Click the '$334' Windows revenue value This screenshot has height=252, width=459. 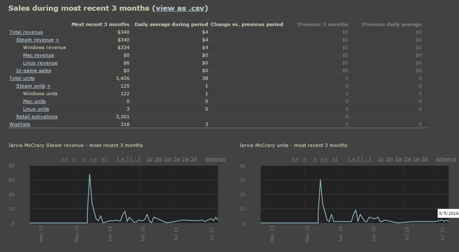pyautogui.click(x=124, y=47)
